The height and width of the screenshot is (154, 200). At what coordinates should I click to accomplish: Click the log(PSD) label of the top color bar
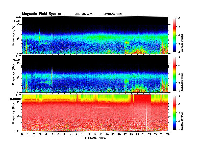[x=182, y=43]
